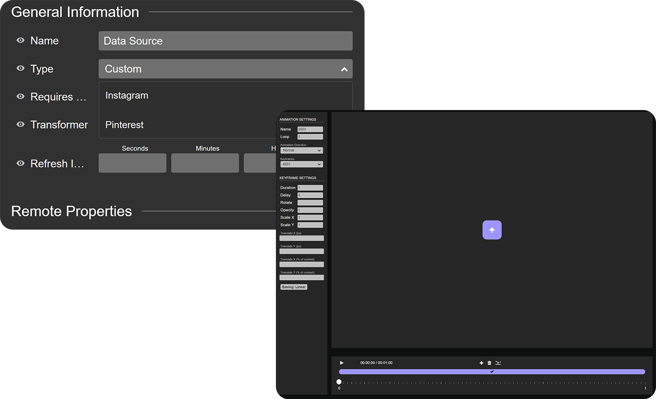Click the Easing: Linear button
This screenshot has width=656, height=399.
pyautogui.click(x=294, y=287)
